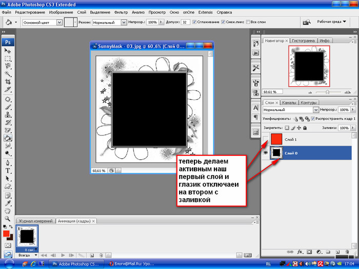The height and width of the screenshot is (269, 359).
Task: Click Допуск tolerance field
Action: click(x=185, y=22)
